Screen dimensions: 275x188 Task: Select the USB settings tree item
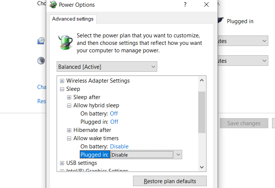tap(82, 163)
